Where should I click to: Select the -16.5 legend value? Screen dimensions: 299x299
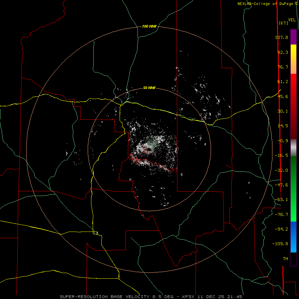click(x=281, y=155)
